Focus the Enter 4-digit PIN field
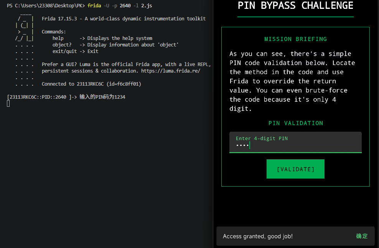 pyautogui.click(x=295, y=142)
